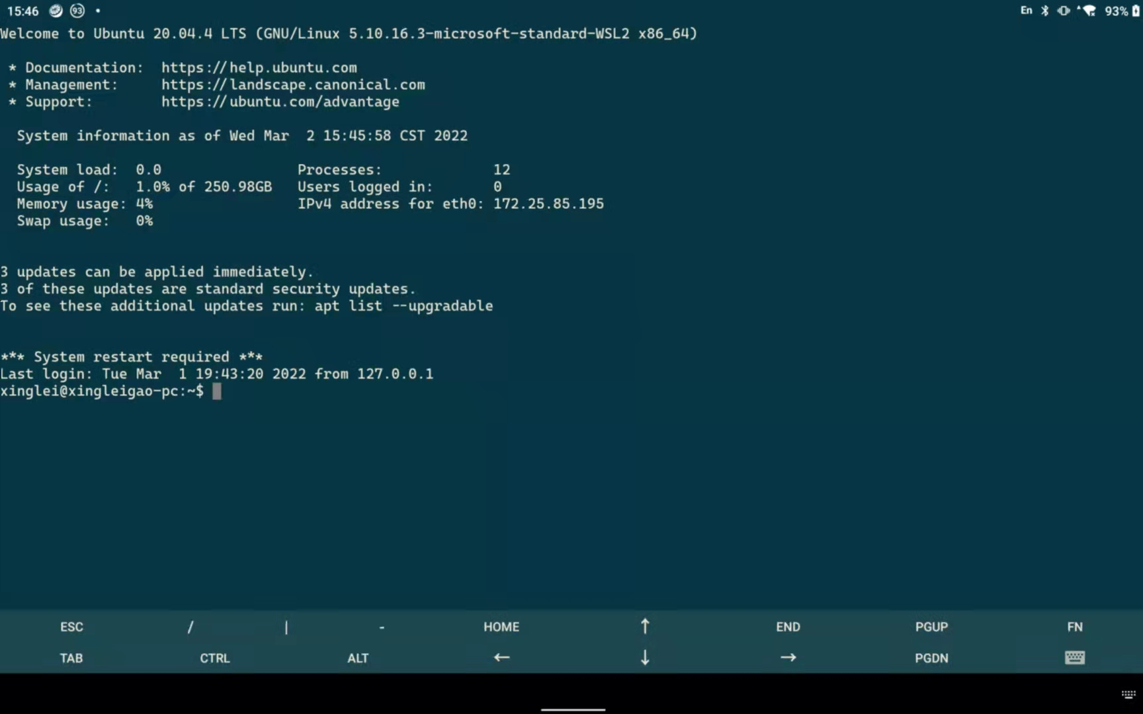Image resolution: width=1143 pixels, height=714 pixels.
Task: Tap the home gesture bar
Action: (573, 709)
